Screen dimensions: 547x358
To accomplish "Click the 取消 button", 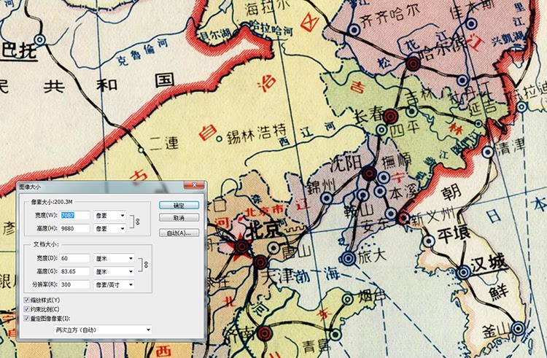I will [x=179, y=218].
